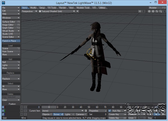Open the Replace dropdown

(x=11, y=79)
